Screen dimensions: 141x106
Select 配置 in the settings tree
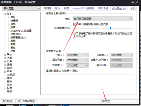pyautogui.click(x=9, y=88)
